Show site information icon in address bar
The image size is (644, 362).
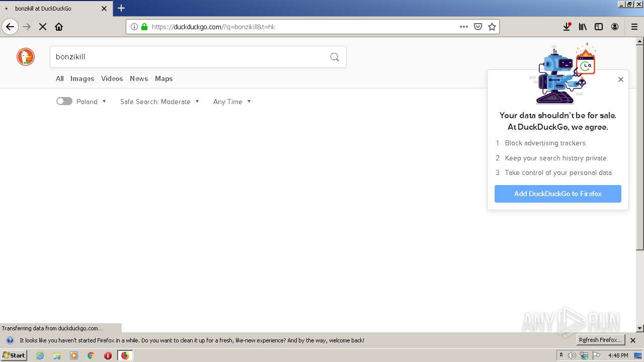134,27
